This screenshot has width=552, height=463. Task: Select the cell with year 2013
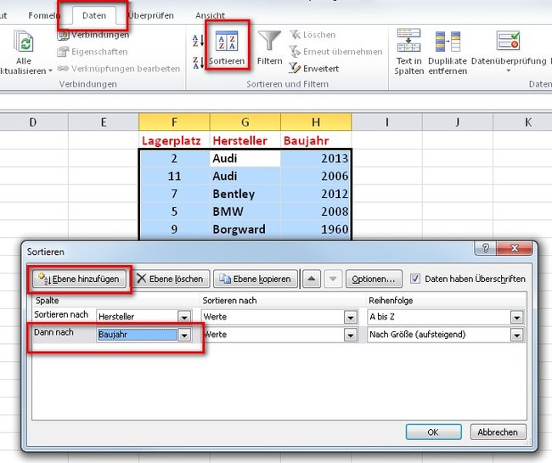click(x=316, y=158)
